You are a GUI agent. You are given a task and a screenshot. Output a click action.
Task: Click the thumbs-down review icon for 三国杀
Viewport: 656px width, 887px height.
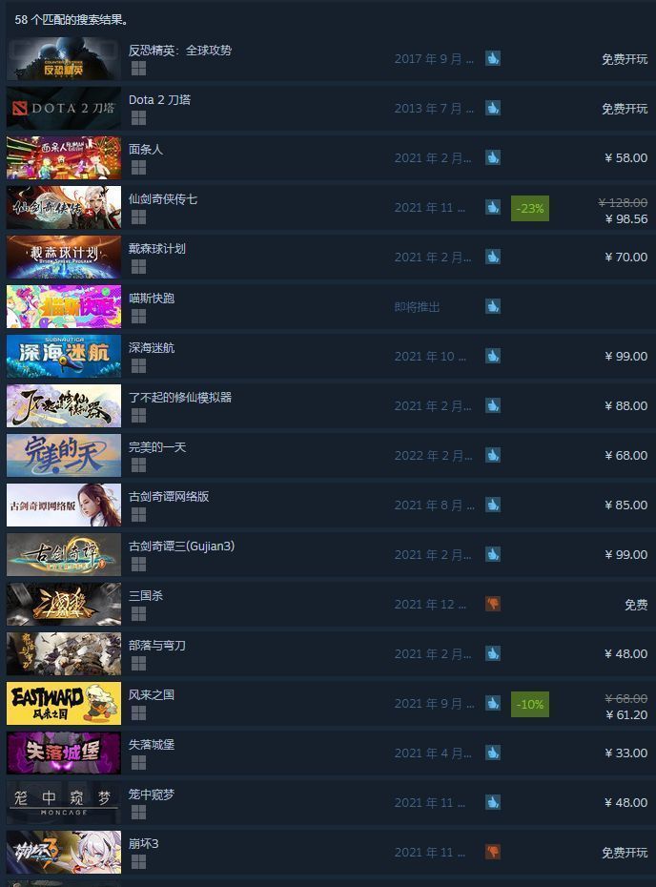493,604
